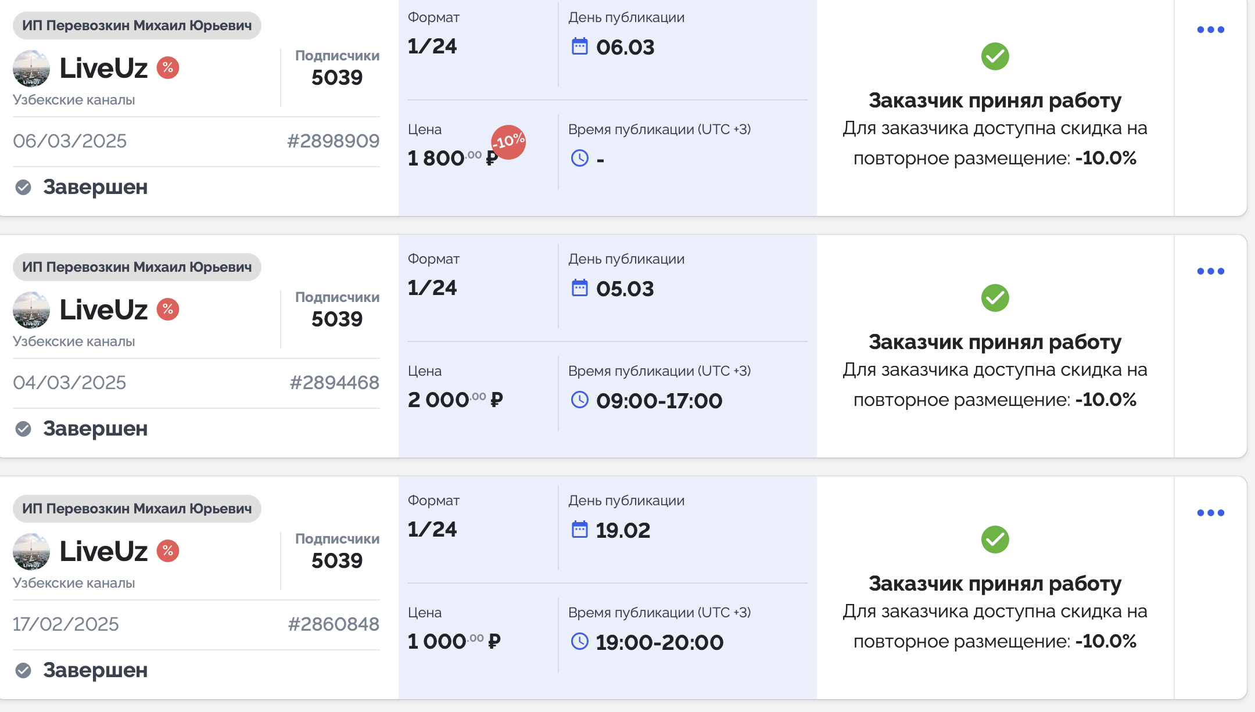
Task: Open three-dot menu for order #2860848
Action: (x=1210, y=513)
